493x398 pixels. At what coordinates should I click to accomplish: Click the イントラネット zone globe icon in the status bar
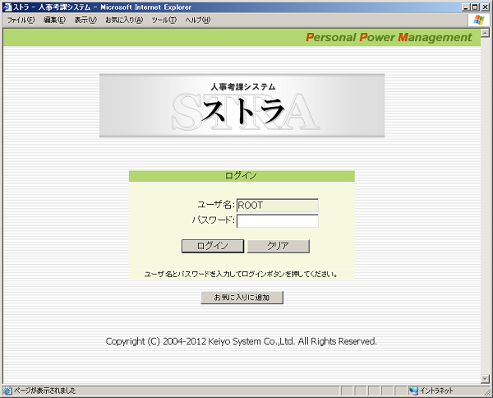click(414, 391)
